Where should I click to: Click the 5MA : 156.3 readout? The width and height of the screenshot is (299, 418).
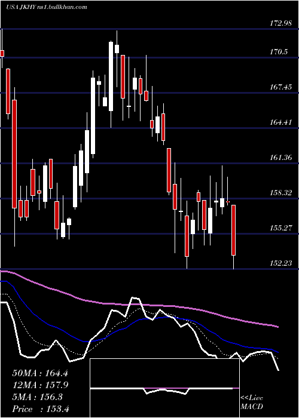coord(37,397)
